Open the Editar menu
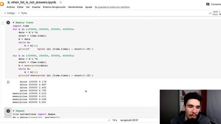The height and width of the screenshot is (124, 221). (x=20, y=7)
